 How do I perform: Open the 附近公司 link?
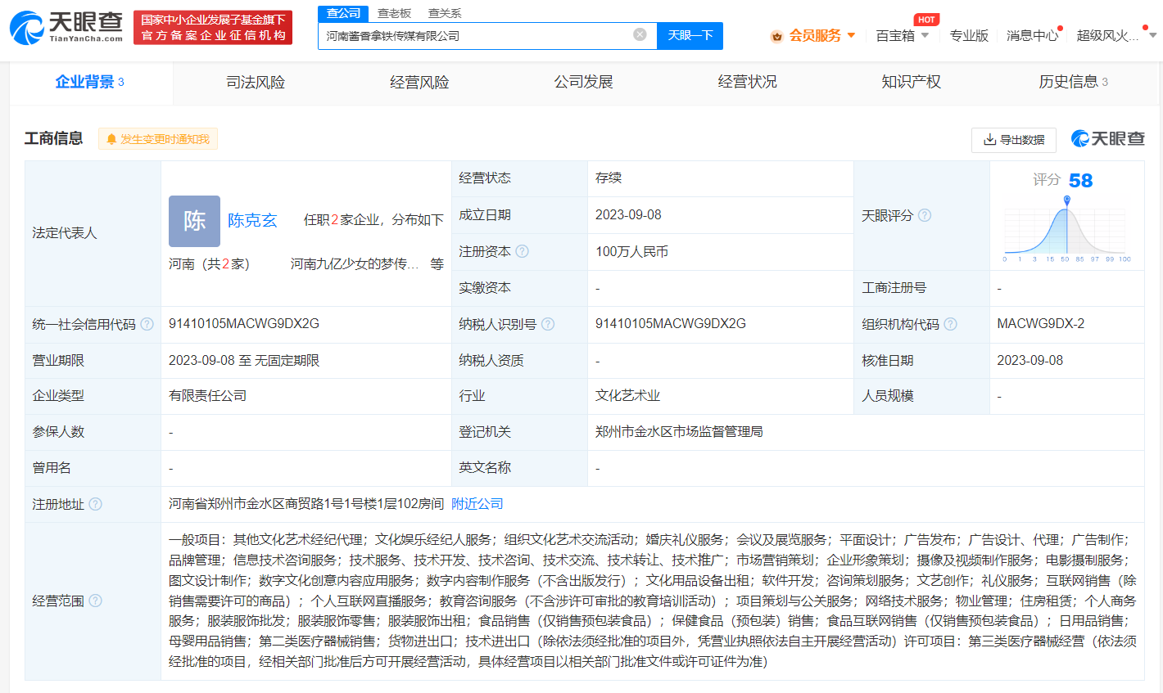point(477,504)
